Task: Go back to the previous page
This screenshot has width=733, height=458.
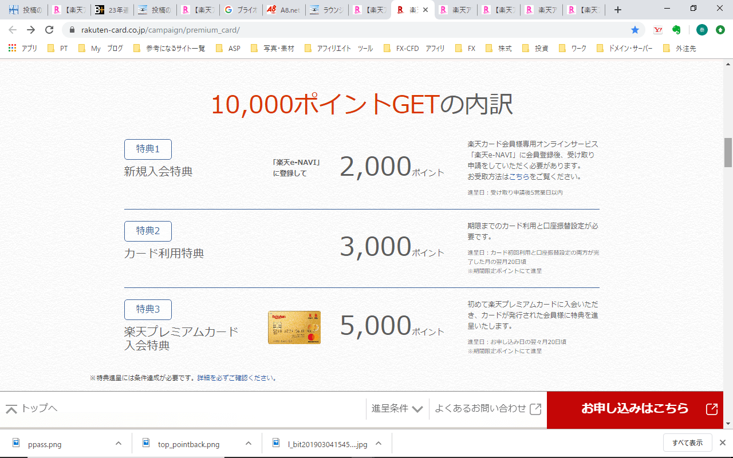Action: tap(13, 30)
